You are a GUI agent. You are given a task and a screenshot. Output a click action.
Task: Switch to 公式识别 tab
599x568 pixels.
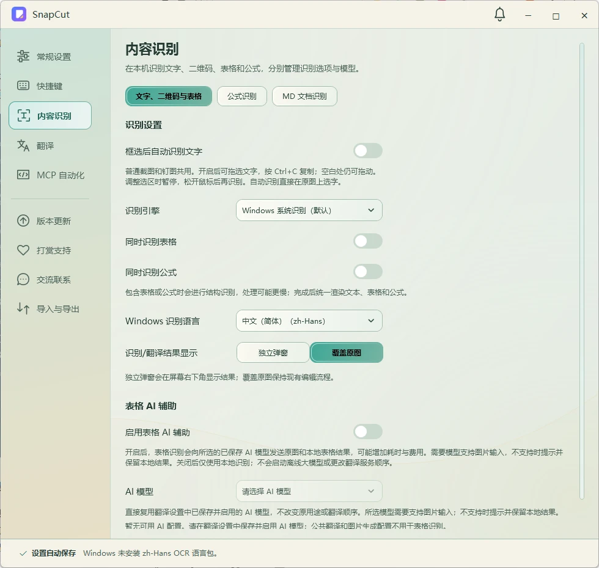tap(242, 96)
